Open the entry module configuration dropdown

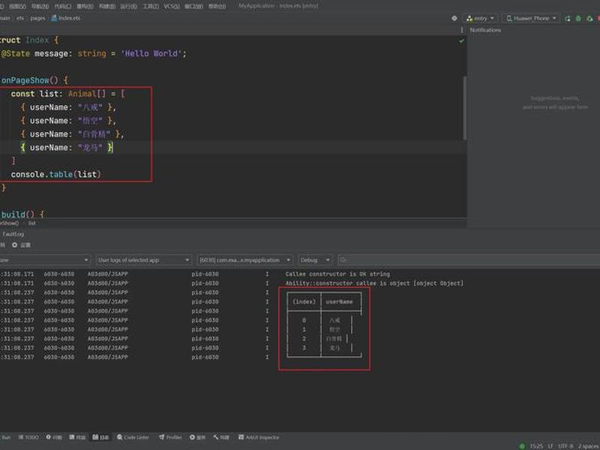point(480,18)
